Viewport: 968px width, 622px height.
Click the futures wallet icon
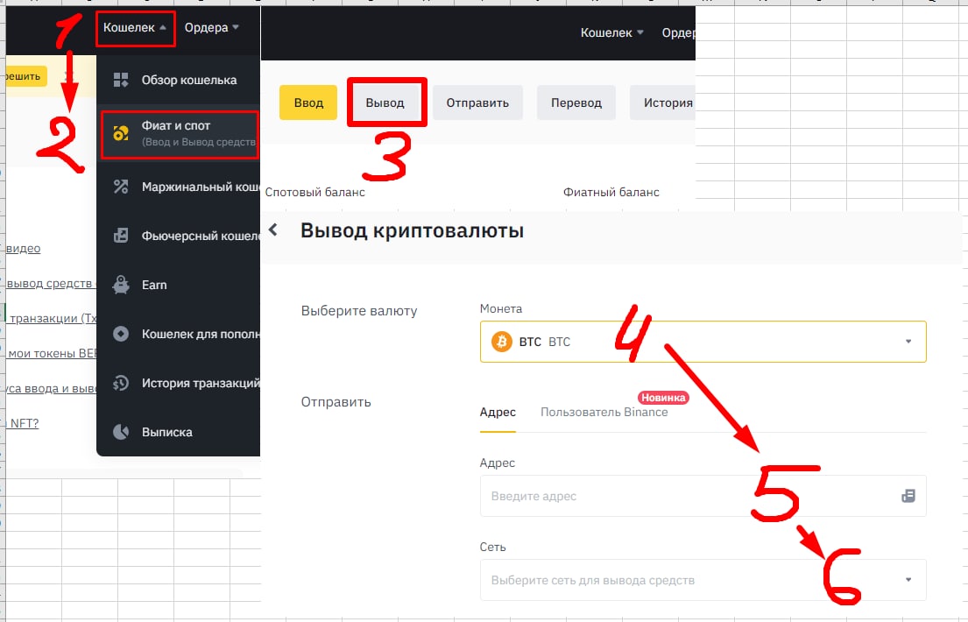click(x=121, y=236)
